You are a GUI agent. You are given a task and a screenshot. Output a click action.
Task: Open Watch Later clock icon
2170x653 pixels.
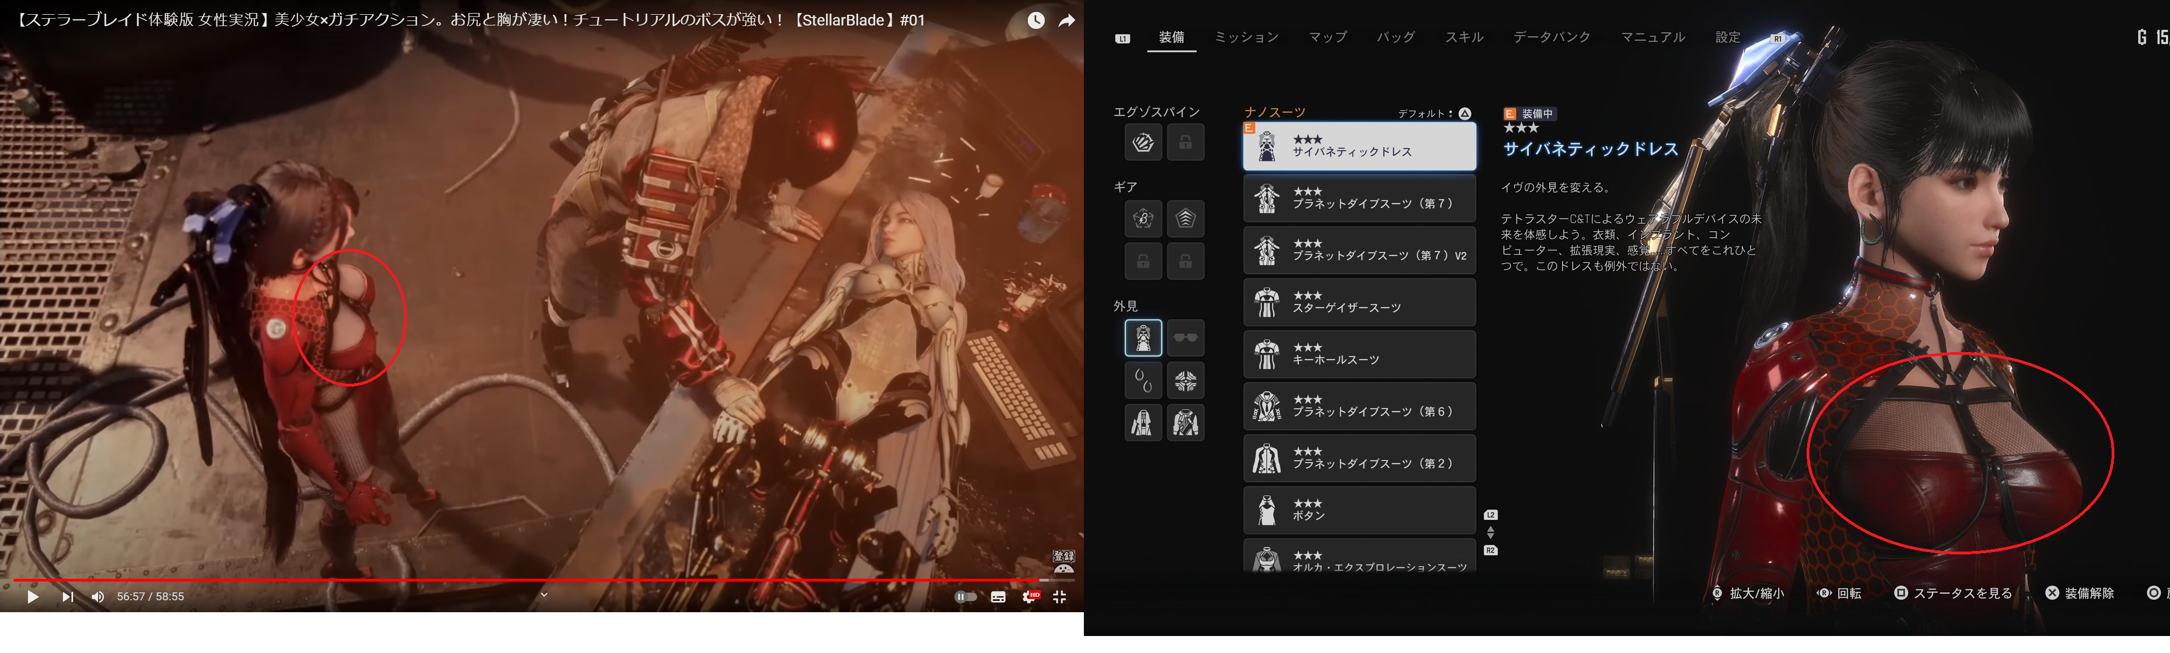click(1036, 20)
